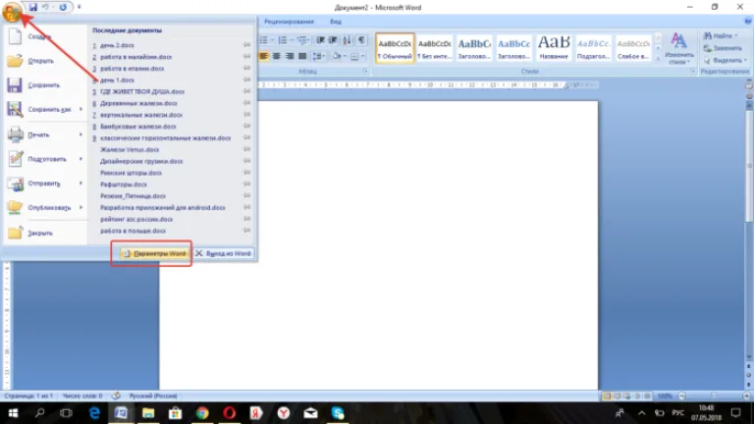
Task: Expand the Опубликовать submenu arrow
Action: [x=81, y=208]
